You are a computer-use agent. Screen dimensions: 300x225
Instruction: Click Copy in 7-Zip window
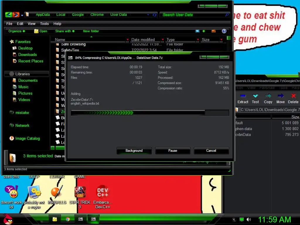coord(268,99)
